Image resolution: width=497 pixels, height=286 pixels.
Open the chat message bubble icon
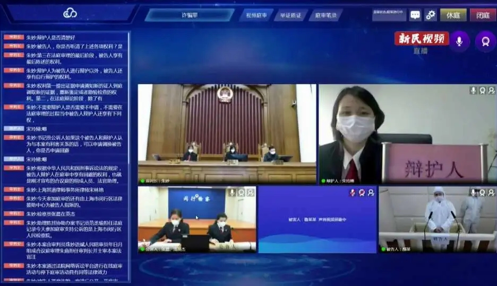[415, 15]
